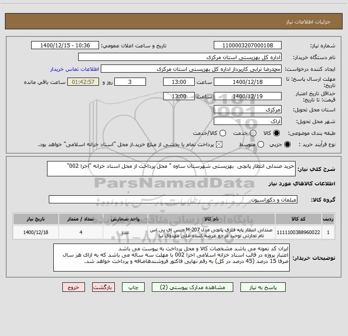Screen dimensions: 348x336
Task: Click item code 1111100388960022 cell
Action: (298, 232)
